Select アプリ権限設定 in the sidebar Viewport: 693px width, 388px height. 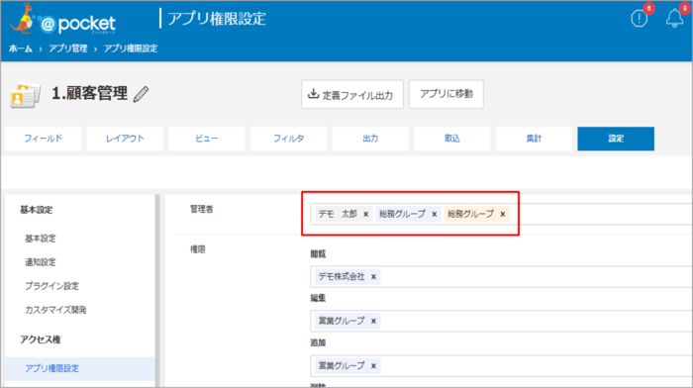[80, 368]
